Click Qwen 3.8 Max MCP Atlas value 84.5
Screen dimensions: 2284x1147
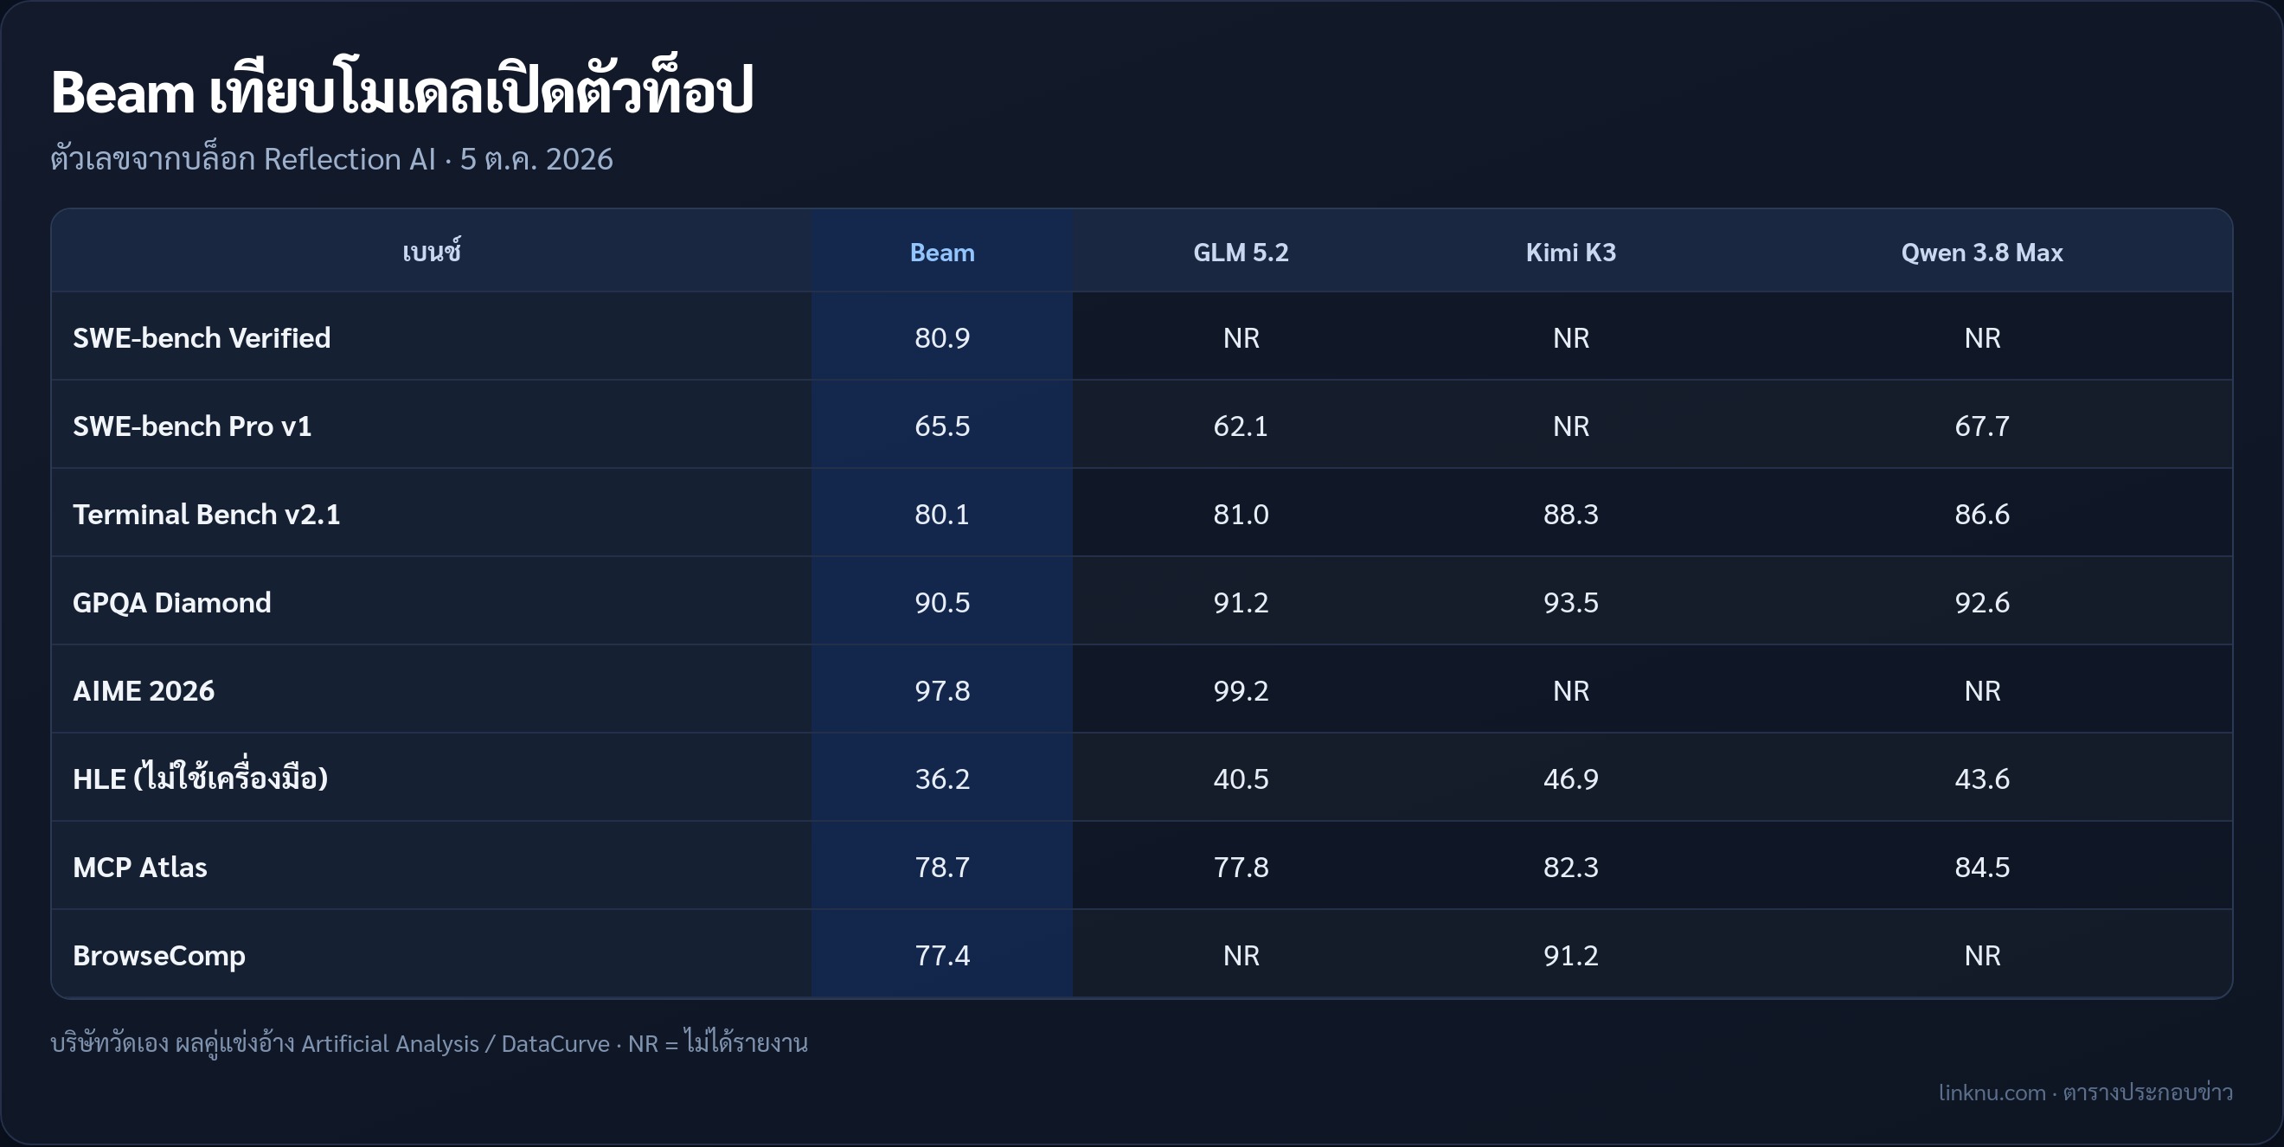point(1982,867)
